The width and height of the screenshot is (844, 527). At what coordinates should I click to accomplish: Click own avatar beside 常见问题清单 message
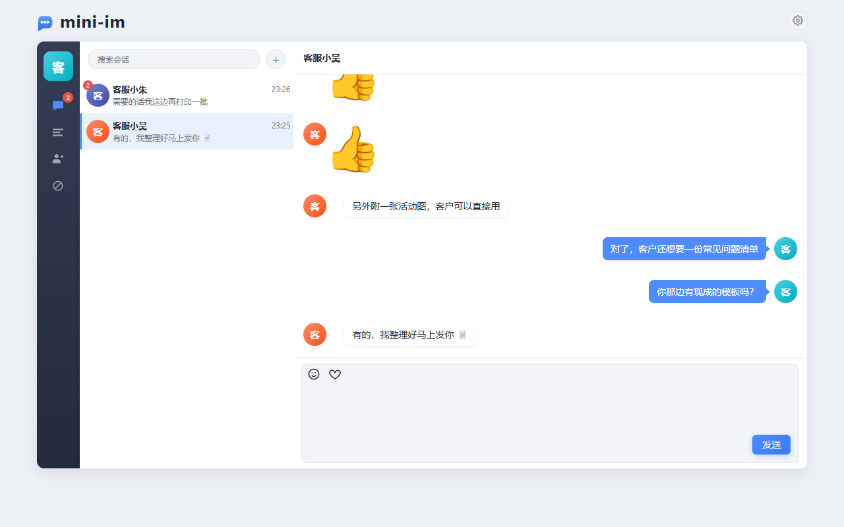click(x=785, y=249)
